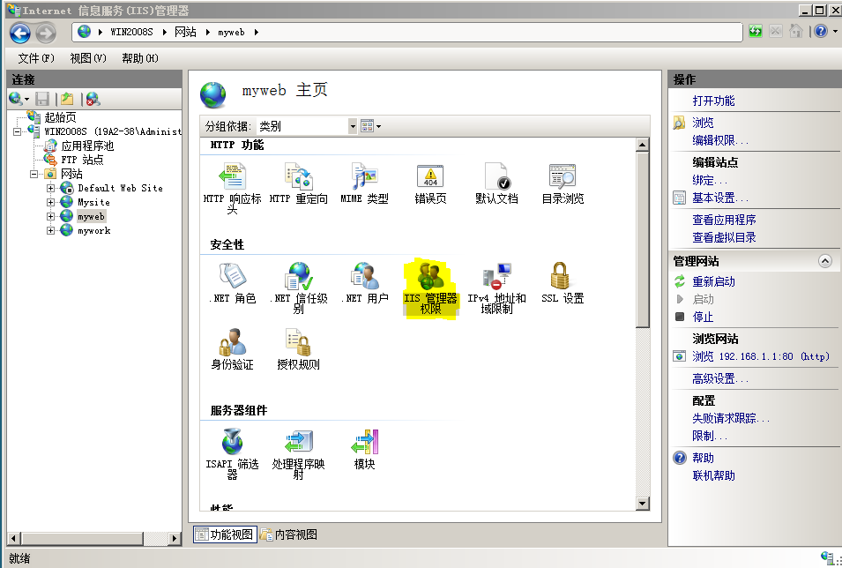Open 身份验证 feature
842x568 pixels.
[x=232, y=349]
